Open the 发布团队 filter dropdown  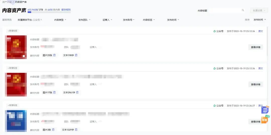tap(84, 20)
